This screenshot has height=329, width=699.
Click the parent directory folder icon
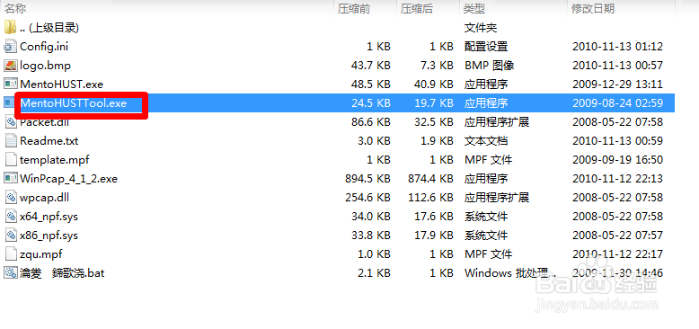[x=10, y=28]
